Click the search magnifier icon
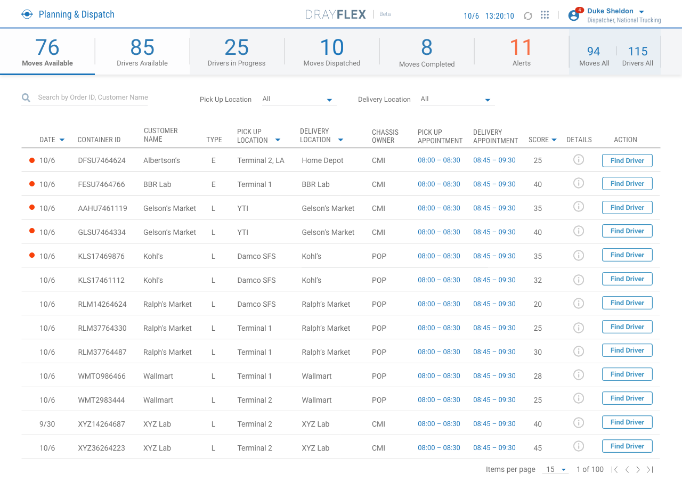 tap(26, 98)
